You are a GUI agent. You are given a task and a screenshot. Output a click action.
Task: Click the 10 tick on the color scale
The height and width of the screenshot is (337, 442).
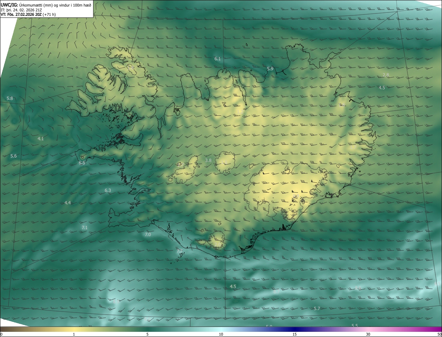coord(221,334)
